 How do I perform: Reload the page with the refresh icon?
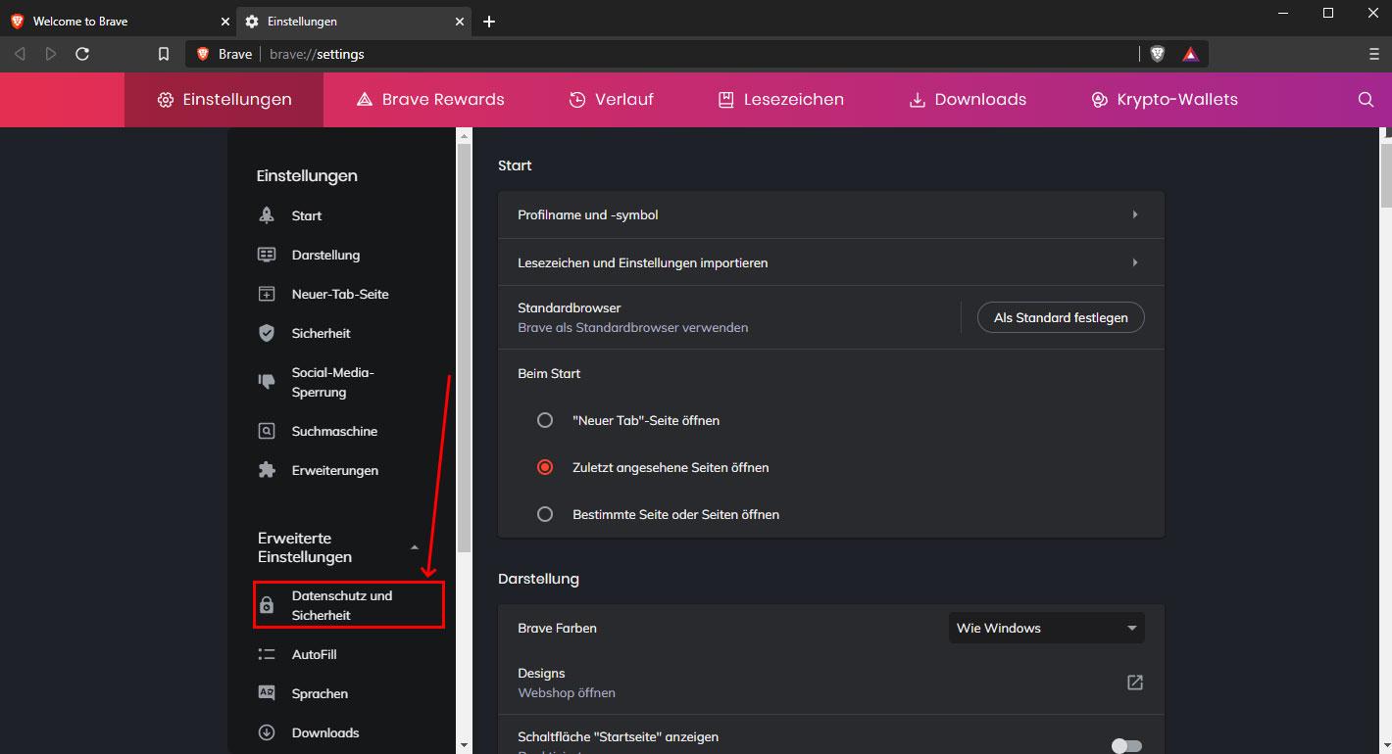click(x=82, y=54)
